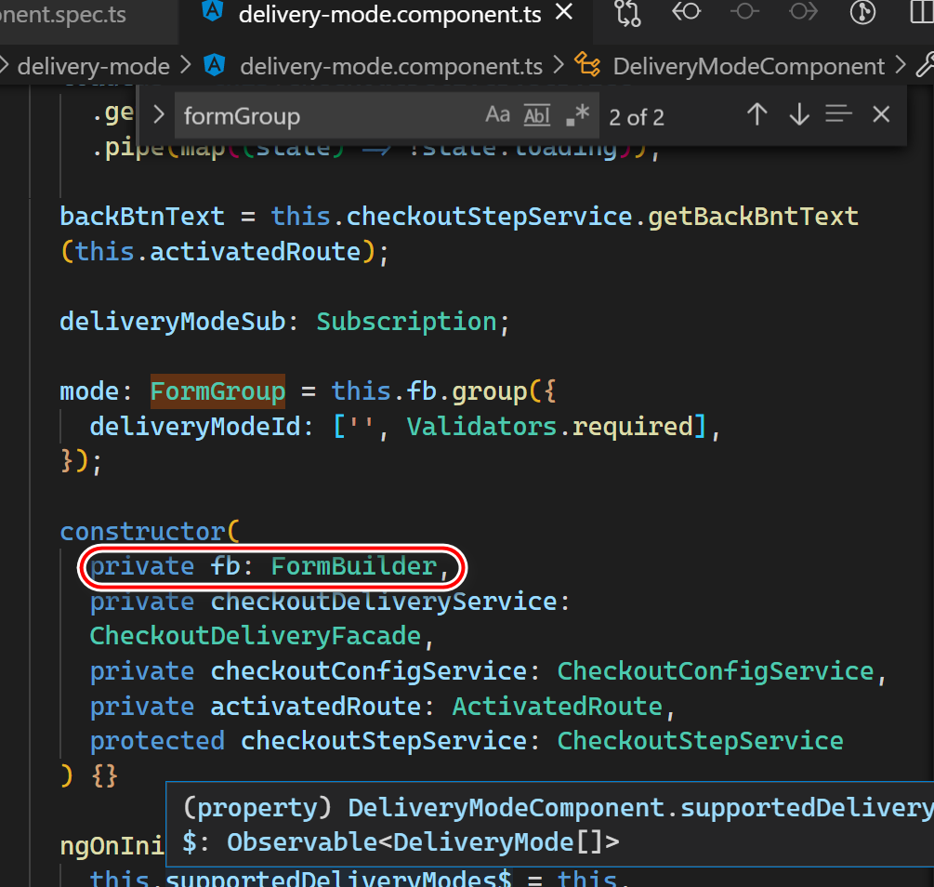Click the class symbol icon in breadcrumb
The image size is (934, 887).
(x=586, y=65)
